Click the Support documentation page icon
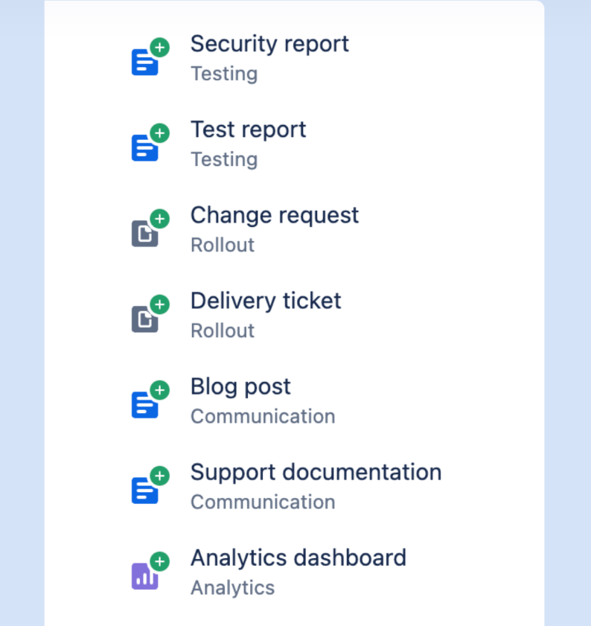591x626 pixels. [145, 491]
